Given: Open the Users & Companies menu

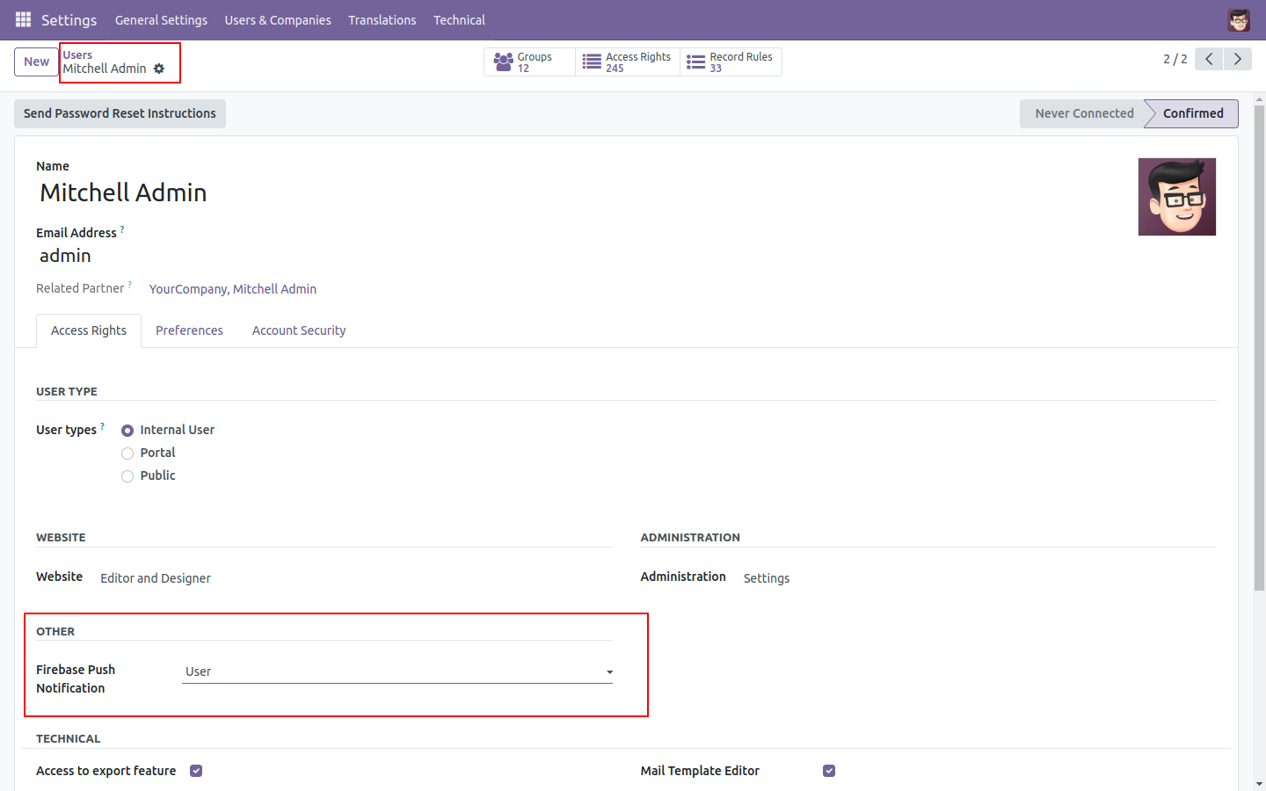Looking at the screenshot, I should (278, 20).
